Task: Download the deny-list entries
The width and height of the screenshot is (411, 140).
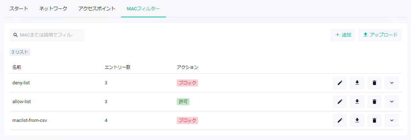Action: [x=357, y=83]
